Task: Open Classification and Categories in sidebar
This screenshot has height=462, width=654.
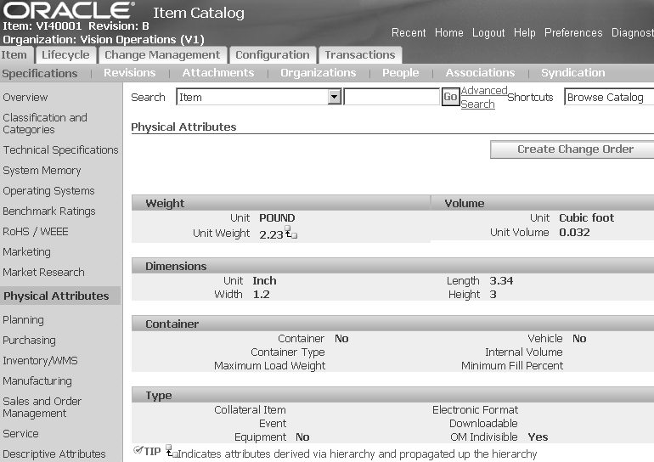Action: tap(45, 123)
